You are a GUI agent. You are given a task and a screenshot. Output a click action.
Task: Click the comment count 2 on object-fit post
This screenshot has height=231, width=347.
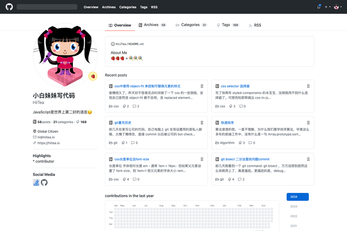tap(136, 106)
